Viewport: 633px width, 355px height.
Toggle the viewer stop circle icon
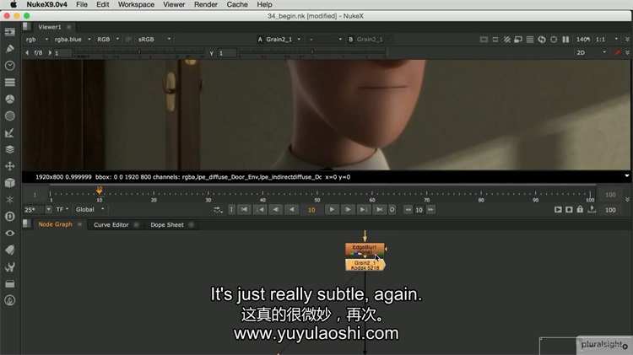554,40
